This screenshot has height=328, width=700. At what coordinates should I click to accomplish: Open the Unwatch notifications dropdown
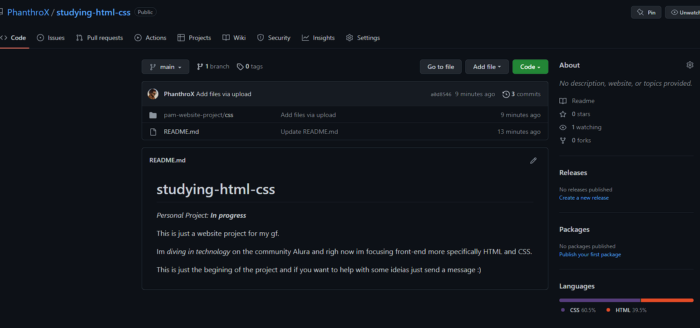click(683, 12)
